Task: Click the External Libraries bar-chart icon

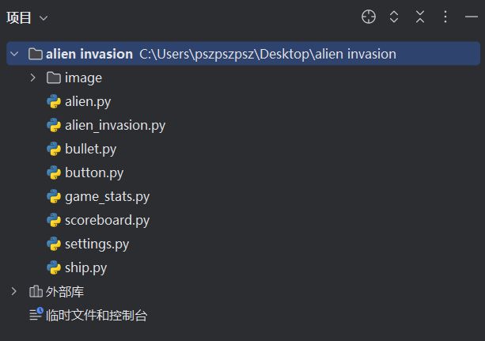Action: (x=36, y=291)
